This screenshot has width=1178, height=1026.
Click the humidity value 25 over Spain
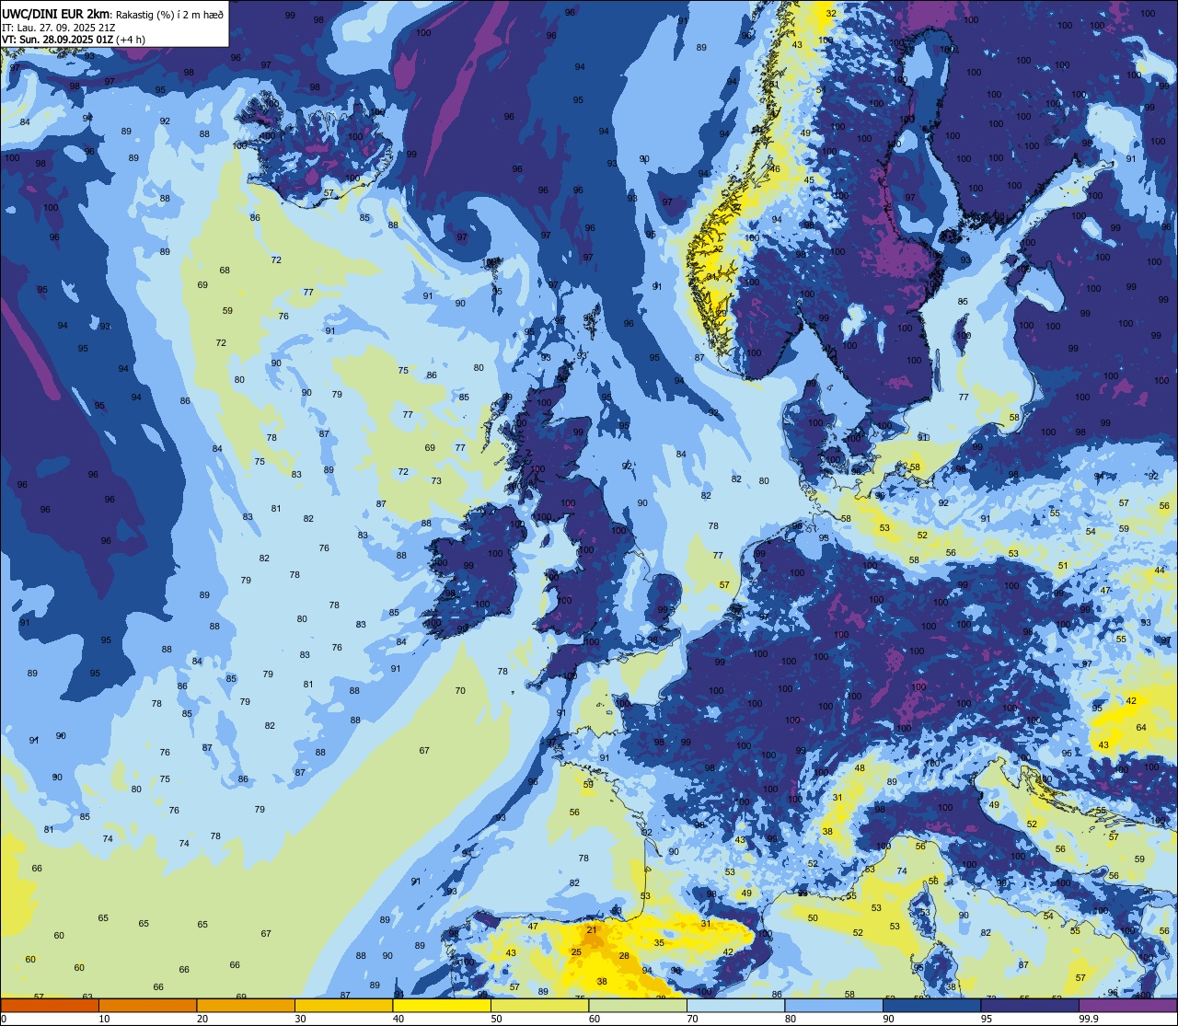[x=576, y=951]
